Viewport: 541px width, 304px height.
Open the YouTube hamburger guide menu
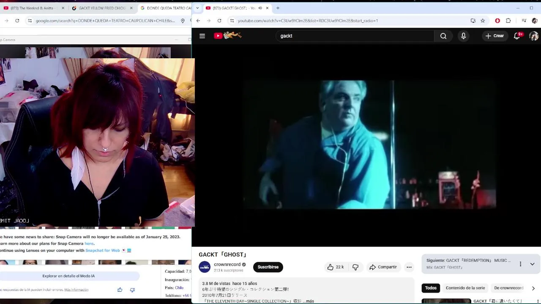[202, 36]
